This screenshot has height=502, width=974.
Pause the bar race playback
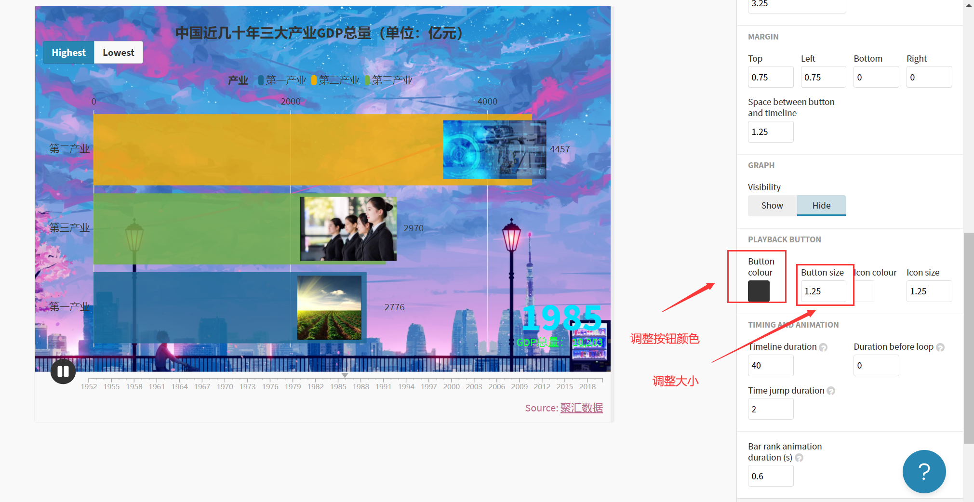point(63,371)
